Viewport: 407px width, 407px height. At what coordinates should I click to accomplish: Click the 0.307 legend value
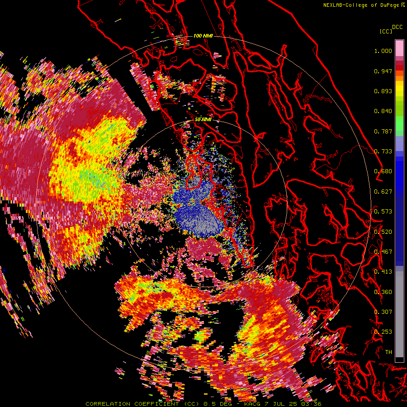(x=383, y=312)
